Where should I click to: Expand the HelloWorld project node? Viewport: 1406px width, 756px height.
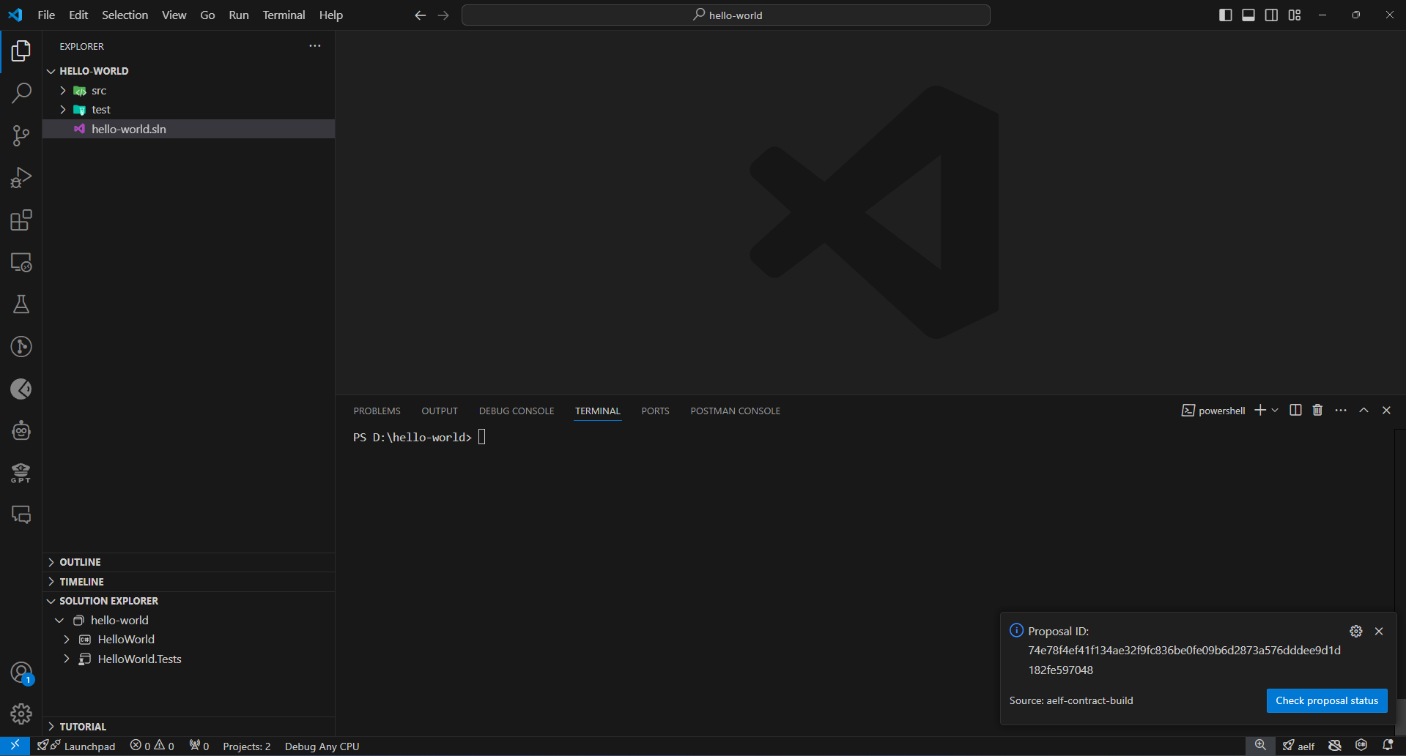point(67,640)
